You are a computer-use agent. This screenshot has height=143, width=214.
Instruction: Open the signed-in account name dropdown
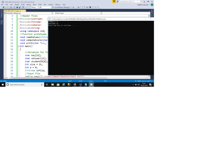click(x=144, y=5)
